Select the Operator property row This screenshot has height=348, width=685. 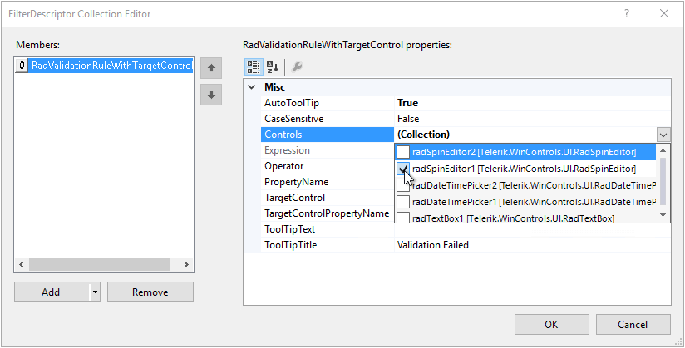click(328, 166)
